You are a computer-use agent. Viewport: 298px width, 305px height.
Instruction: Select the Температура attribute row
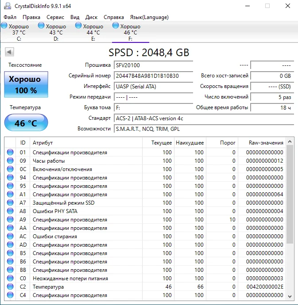tap(145, 287)
